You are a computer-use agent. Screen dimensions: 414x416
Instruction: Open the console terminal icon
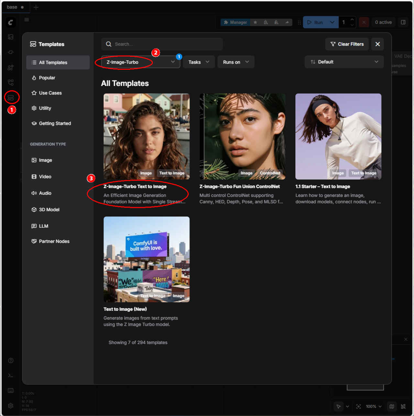[11, 376]
